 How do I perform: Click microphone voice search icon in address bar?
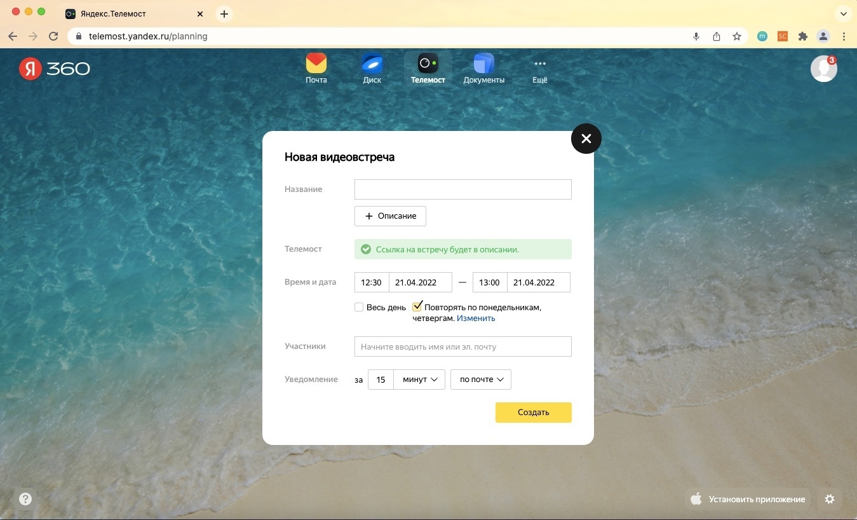tap(696, 36)
